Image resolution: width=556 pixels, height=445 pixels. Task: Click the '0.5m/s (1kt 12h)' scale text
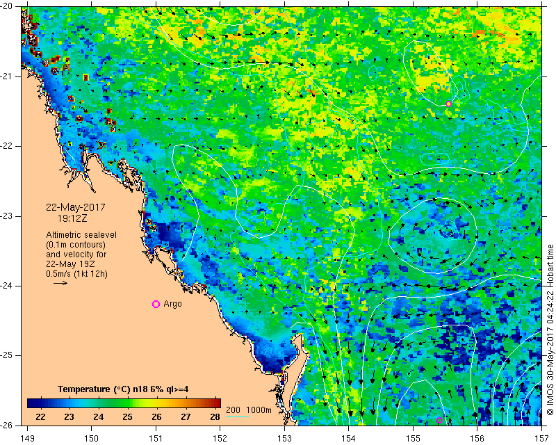76,274
